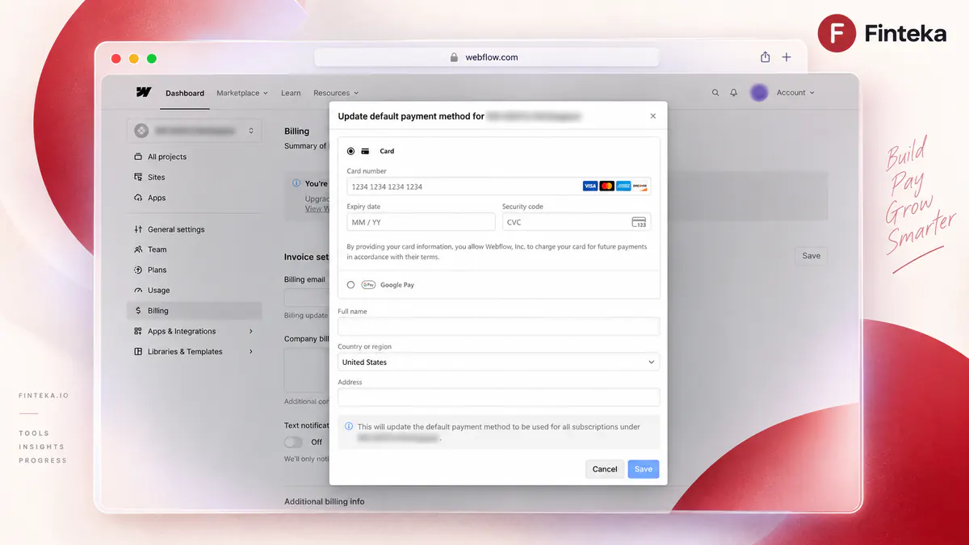Click the Discover card logo
Viewport: 969px width, 545px height.
[641, 186]
